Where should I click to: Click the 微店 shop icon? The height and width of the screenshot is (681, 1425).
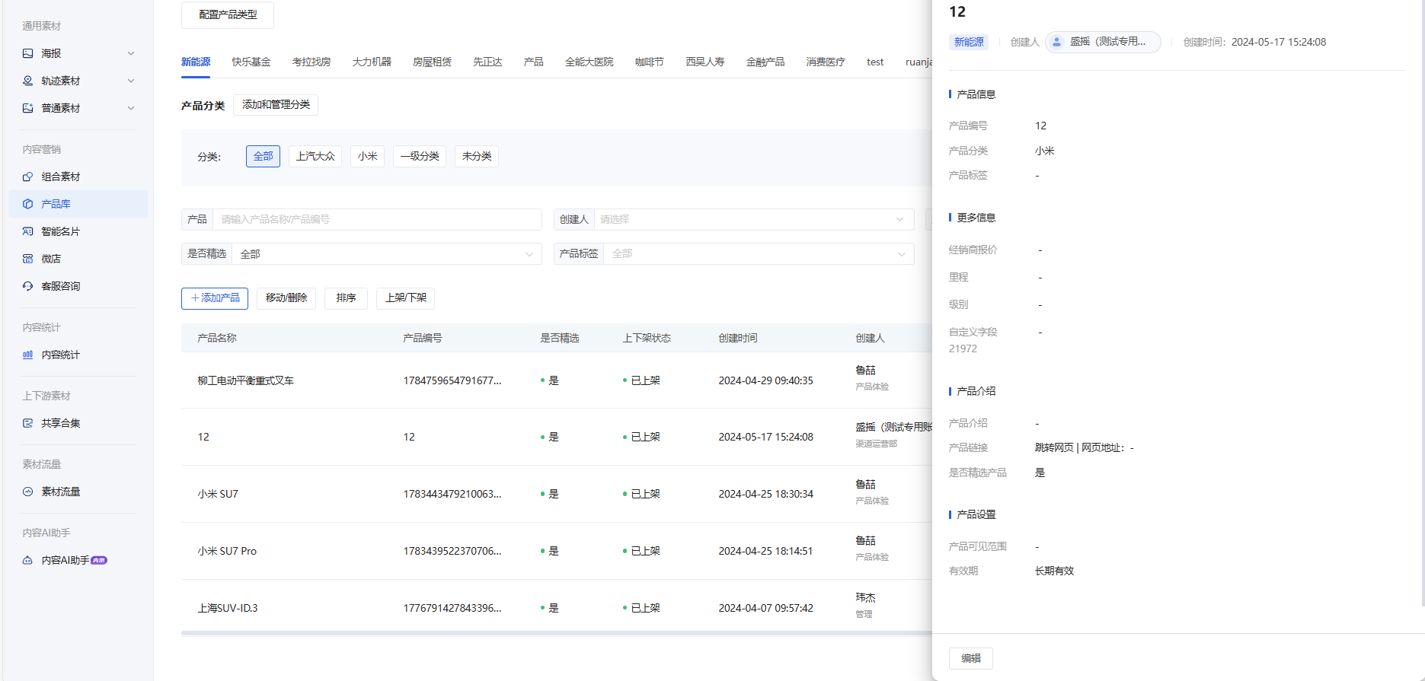[x=28, y=259]
